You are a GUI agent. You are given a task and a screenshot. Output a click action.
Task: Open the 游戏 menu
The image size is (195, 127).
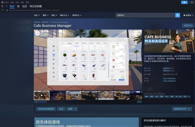[22, 2]
